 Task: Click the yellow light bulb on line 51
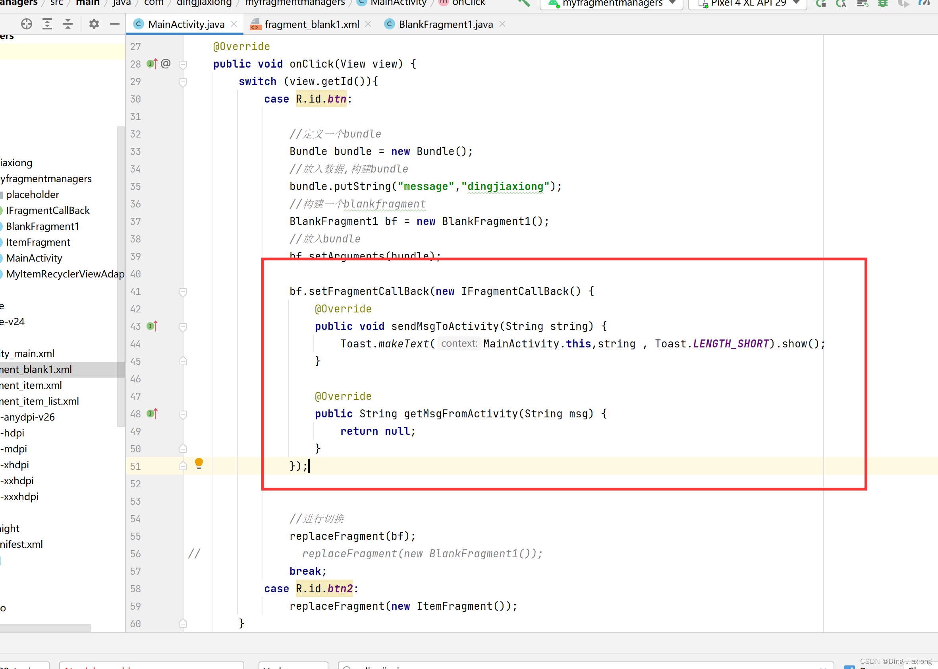pos(199,464)
